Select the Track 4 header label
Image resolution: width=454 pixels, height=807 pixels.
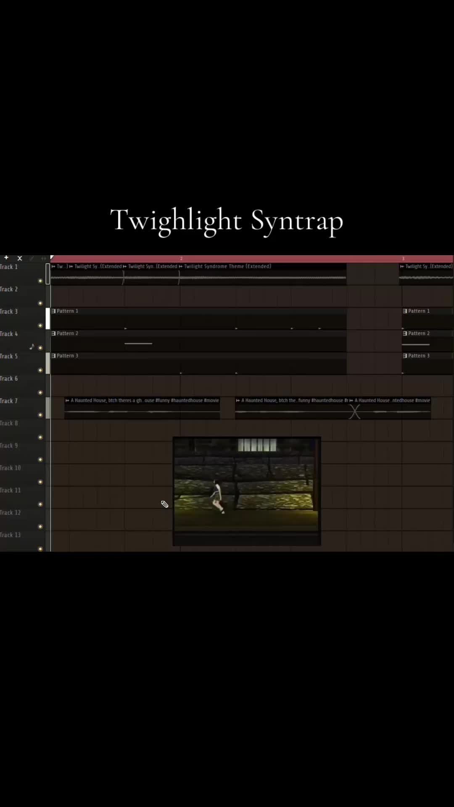coord(9,334)
